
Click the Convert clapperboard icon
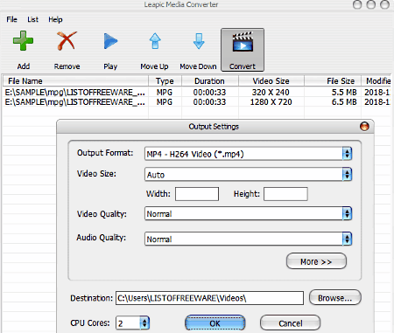(x=243, y=42)
